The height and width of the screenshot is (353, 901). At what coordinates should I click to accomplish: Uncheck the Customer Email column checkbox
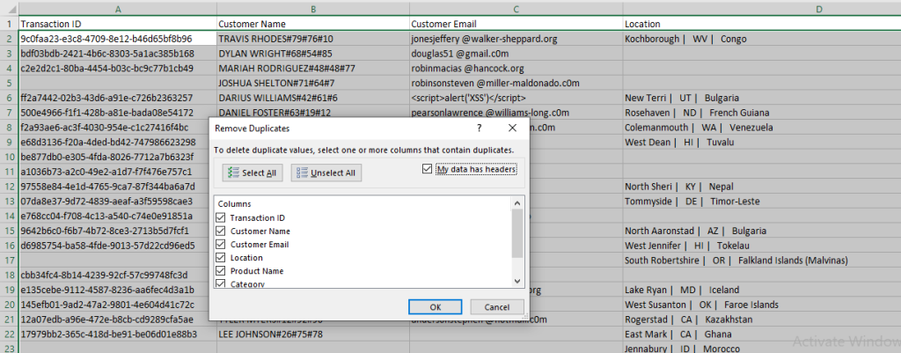[221, 245]
